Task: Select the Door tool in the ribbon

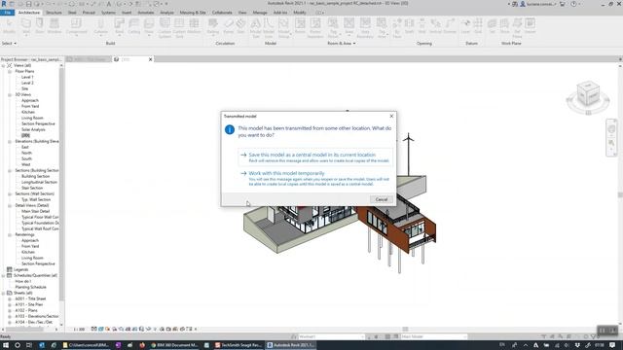Action: pos(40,26)
